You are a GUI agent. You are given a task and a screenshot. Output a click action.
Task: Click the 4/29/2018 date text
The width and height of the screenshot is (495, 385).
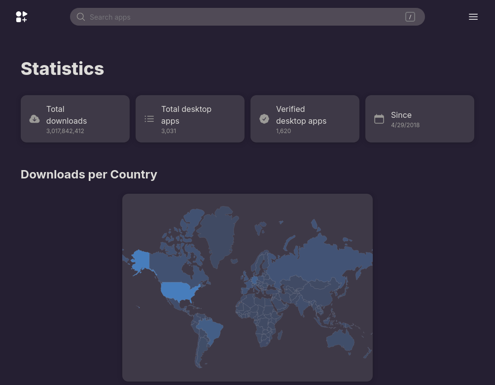[405, 125]
